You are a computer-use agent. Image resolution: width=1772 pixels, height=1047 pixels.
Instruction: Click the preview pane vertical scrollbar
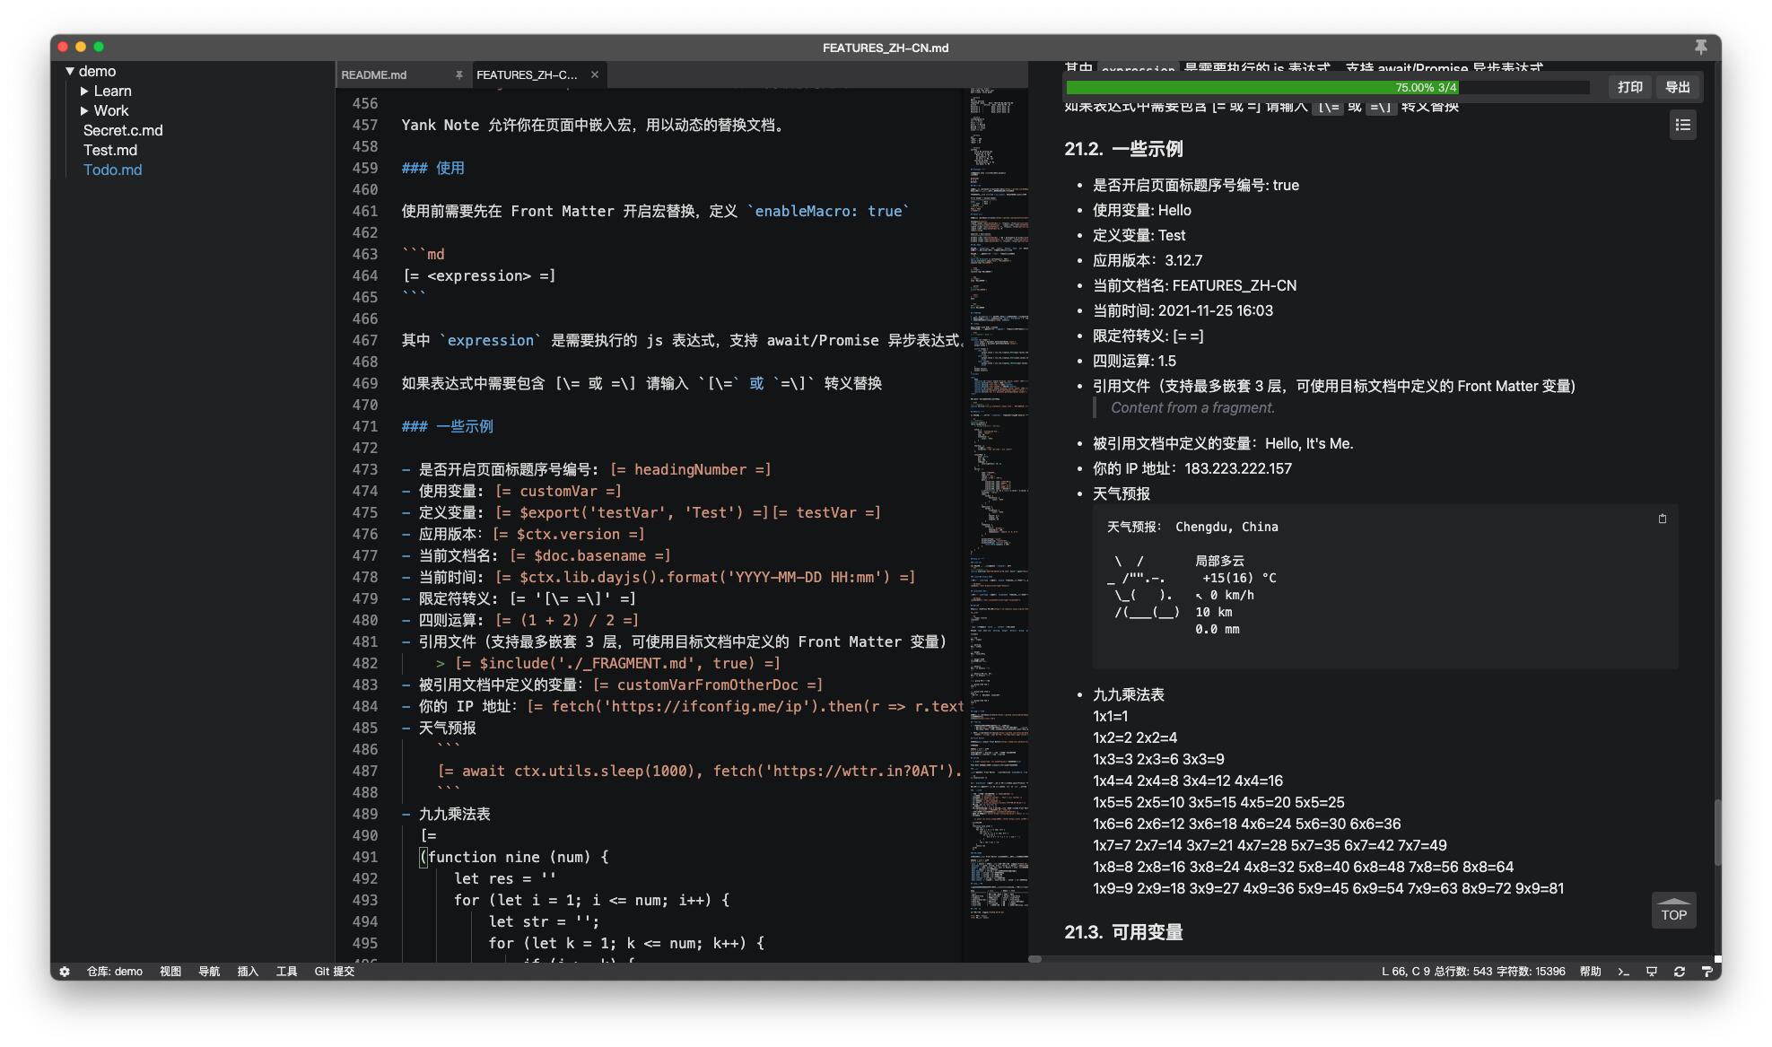(x=1717, y=832)
